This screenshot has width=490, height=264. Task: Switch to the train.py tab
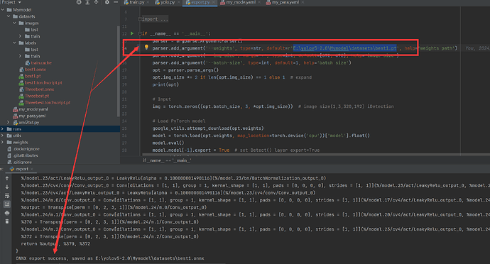[x=134, y=2]
